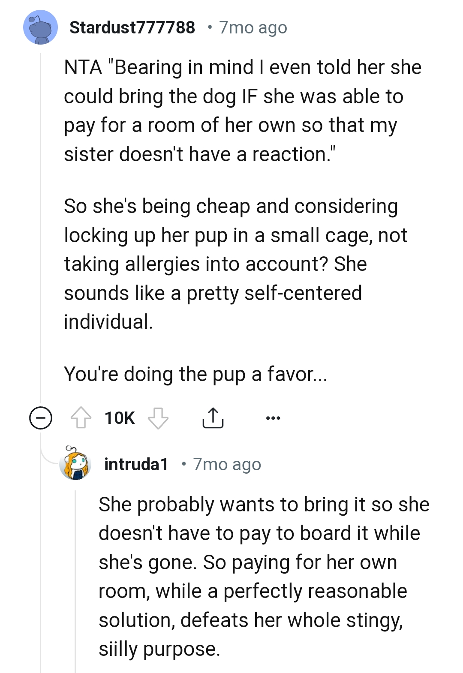The image size is (463, 673).
Task: Click Stardust777788's avatar
Action: [x=40, y=28]
